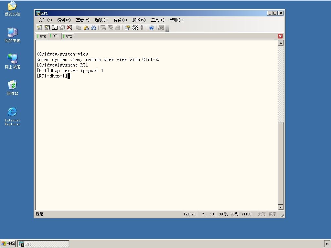331x248 pixels.
Task: Click the checkered keymap toolbar icon
Action: [135, 28]
